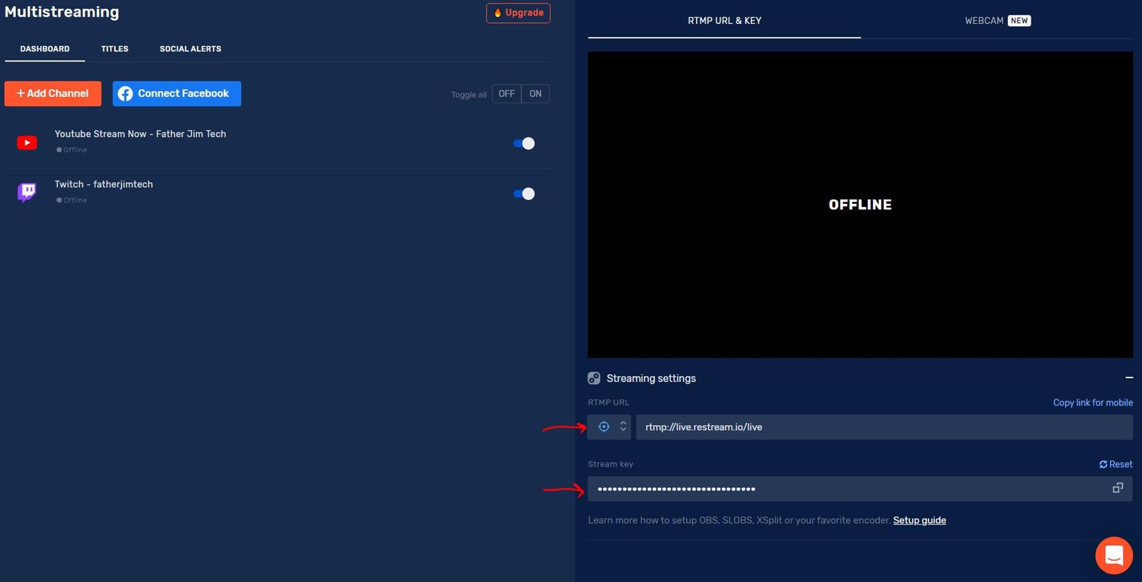Click the Facebook logo on Connect Facebook
The image size is (1142, 582).
(x=126, y=93)
